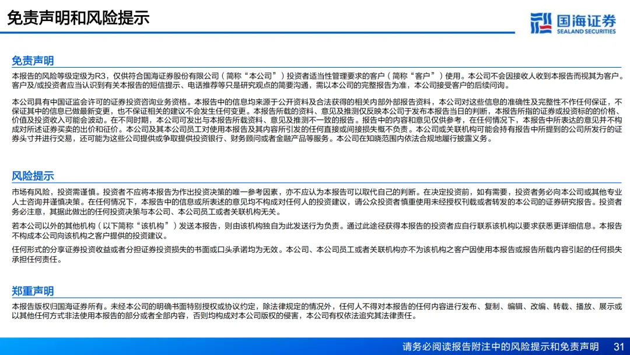The height and width of the screenshot is (355, 630).
Task: Select the 郑重声明 section heading
Action: tap(33, 291)
